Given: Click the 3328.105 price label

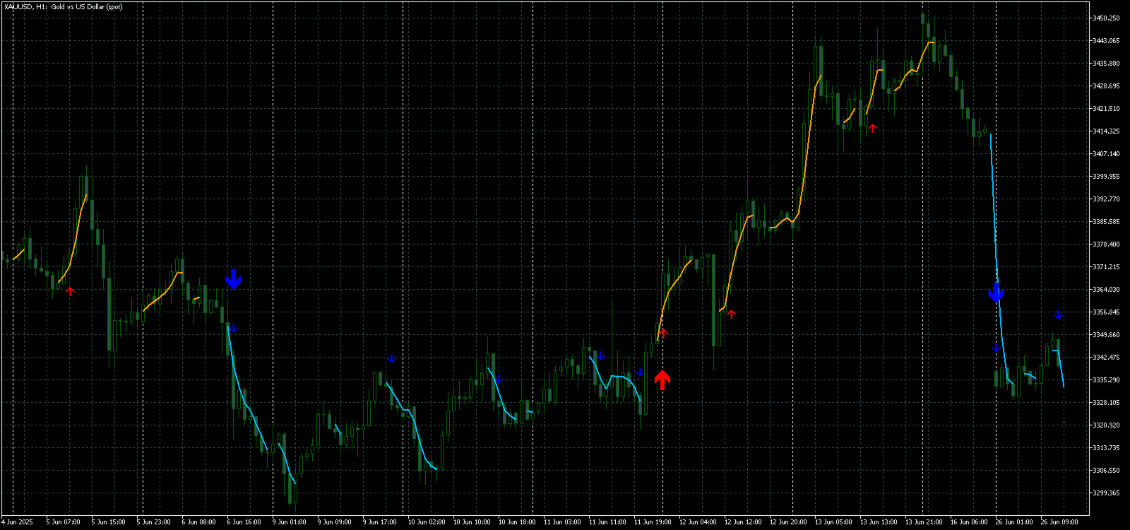Looking at the screenshot, I should 1106,403.
